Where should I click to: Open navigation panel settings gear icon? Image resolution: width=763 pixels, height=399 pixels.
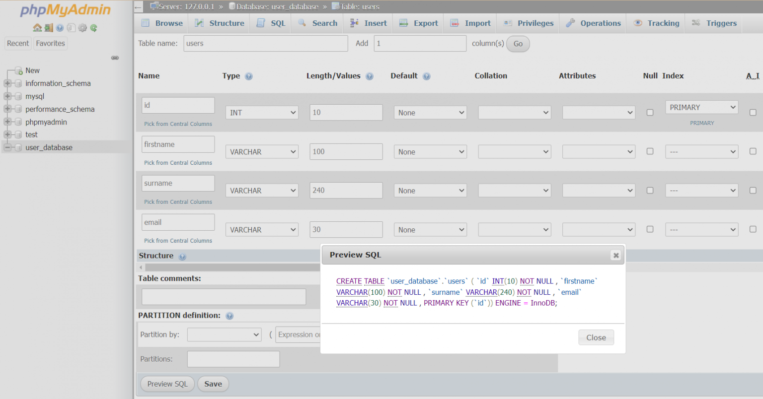[82, 28]
